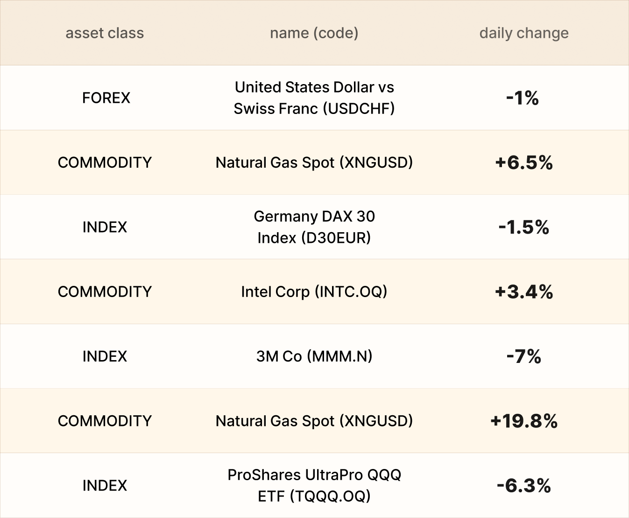The width and height of the screenshot is (629, 518).
Task: Open ProShares UltraPro QQQ ETF entry
Action: click(x=314, y=485)
